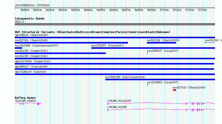Open gene label TGS1|NM_024831
The image size is (222, 124).
point(25,101)
